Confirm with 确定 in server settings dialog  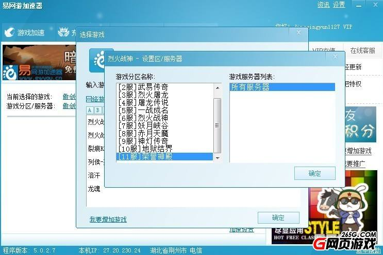(x=314, y=173)
